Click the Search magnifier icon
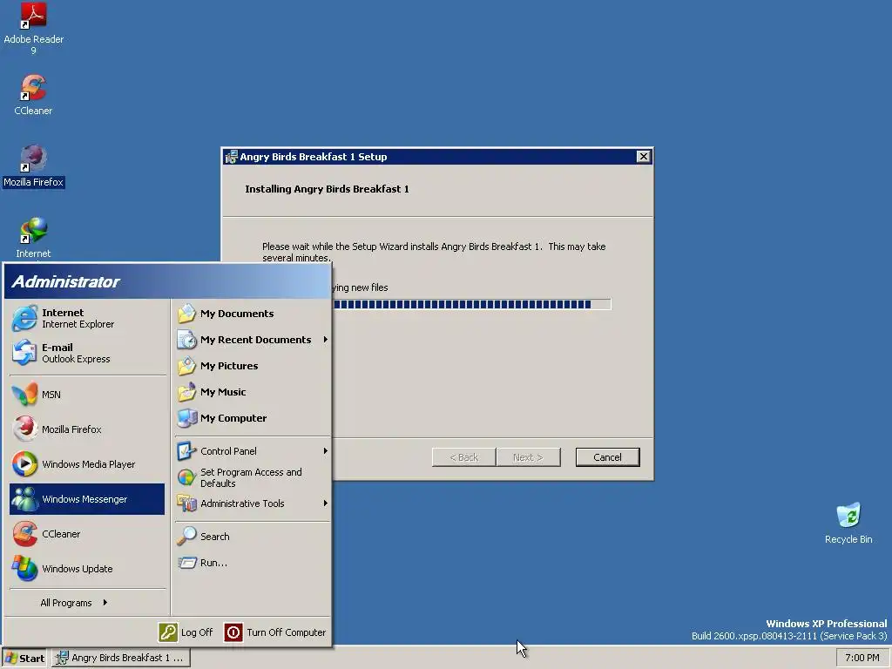This screenshot has height=669, width=892. [x=186, y=537]
